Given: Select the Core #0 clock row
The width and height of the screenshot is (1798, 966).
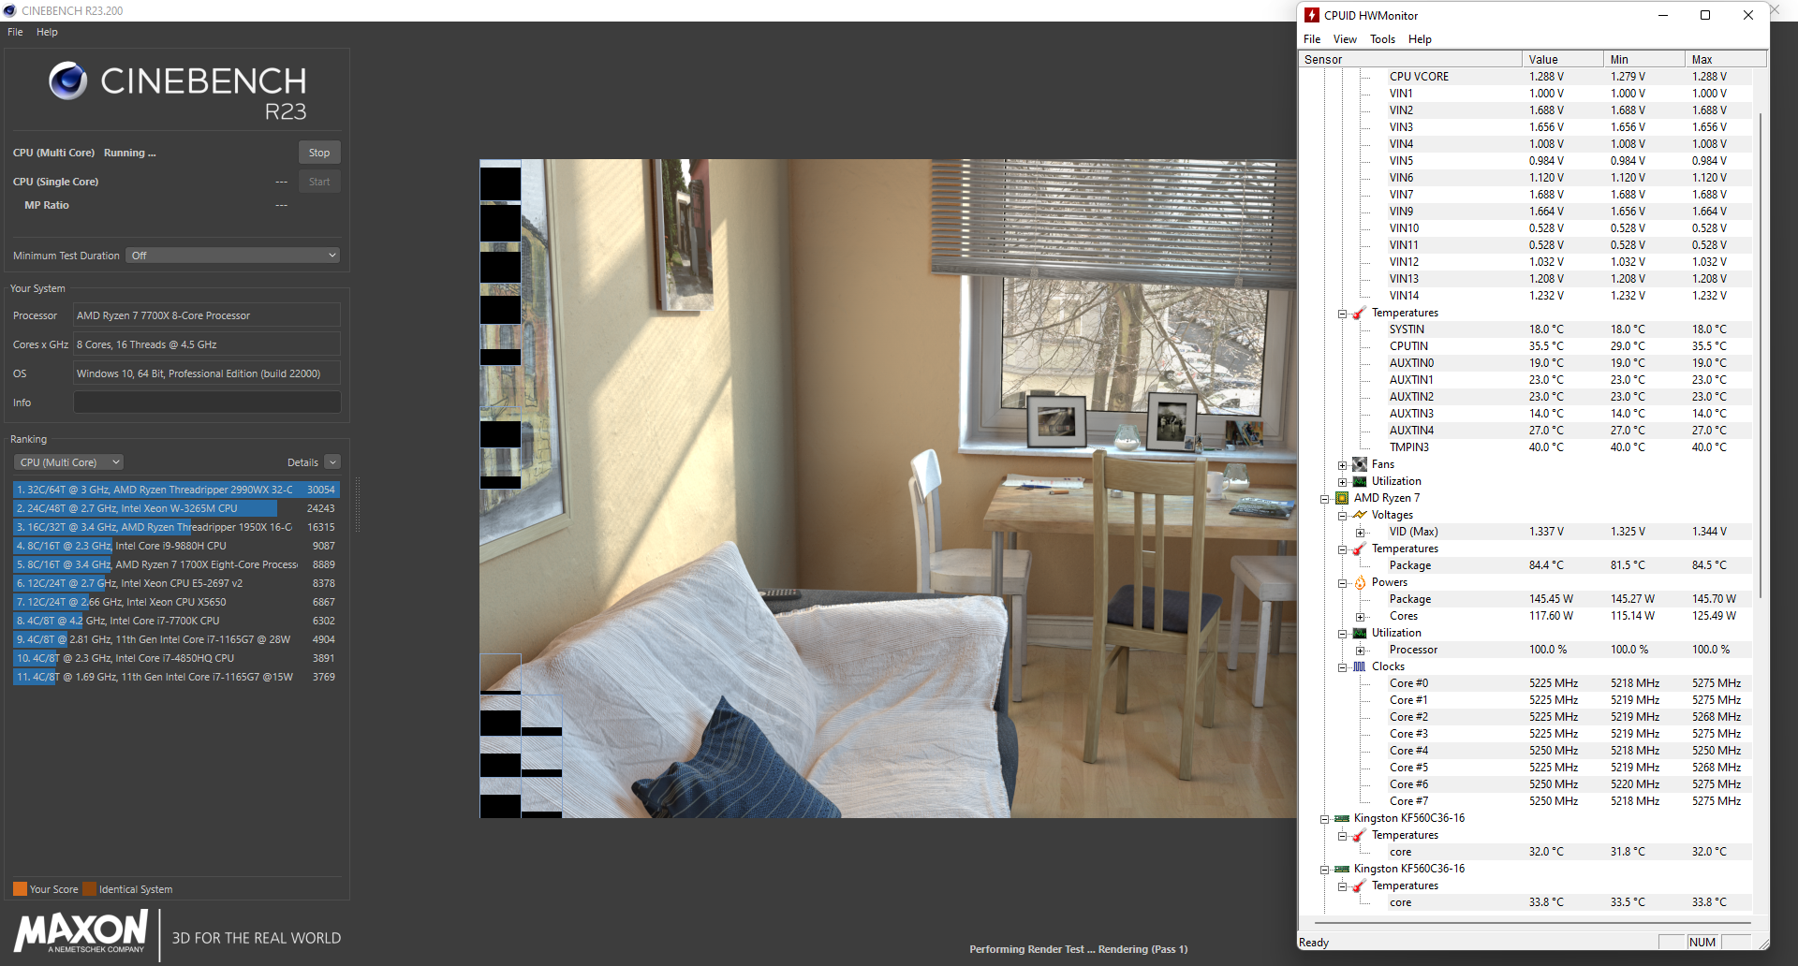Looking at the screenshot, I should coord(1571,683).
